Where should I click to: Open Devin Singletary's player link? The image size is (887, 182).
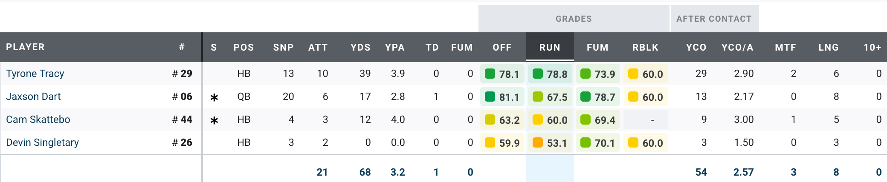coord(42,142)
